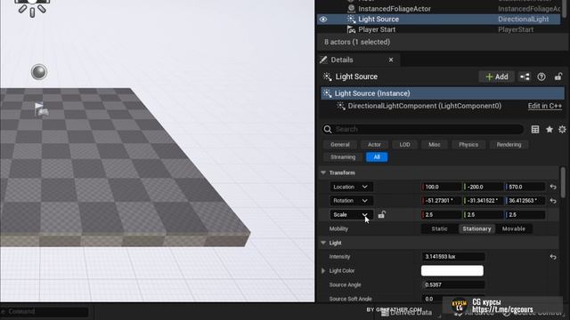
Task: Edit Rotation X value -51.27301
Action: click(441, 201)
